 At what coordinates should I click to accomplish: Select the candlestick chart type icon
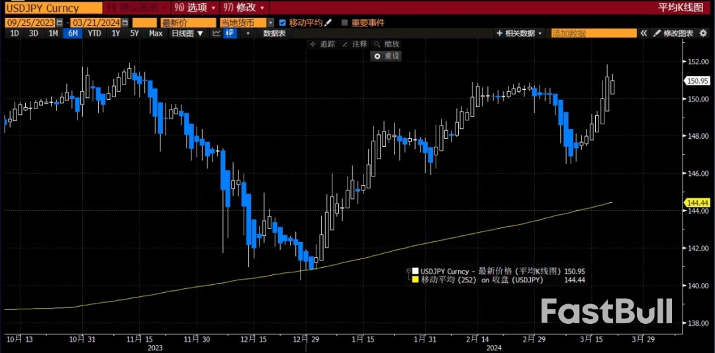[x=230, y=33]
